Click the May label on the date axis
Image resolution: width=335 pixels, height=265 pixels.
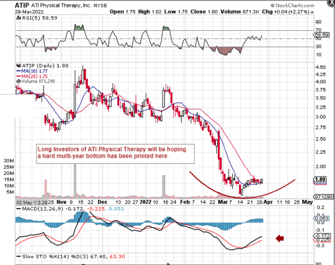[307, 202]
